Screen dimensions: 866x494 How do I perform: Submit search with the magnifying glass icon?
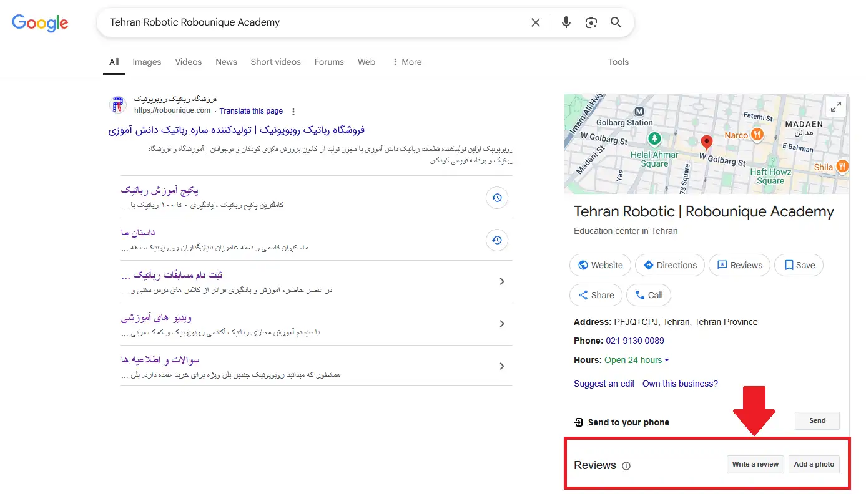(616, 22)
